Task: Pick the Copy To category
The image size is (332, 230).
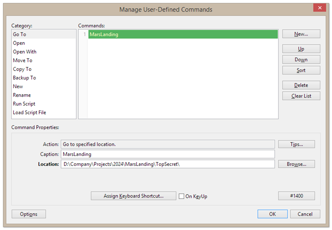Action: point(22,69)
